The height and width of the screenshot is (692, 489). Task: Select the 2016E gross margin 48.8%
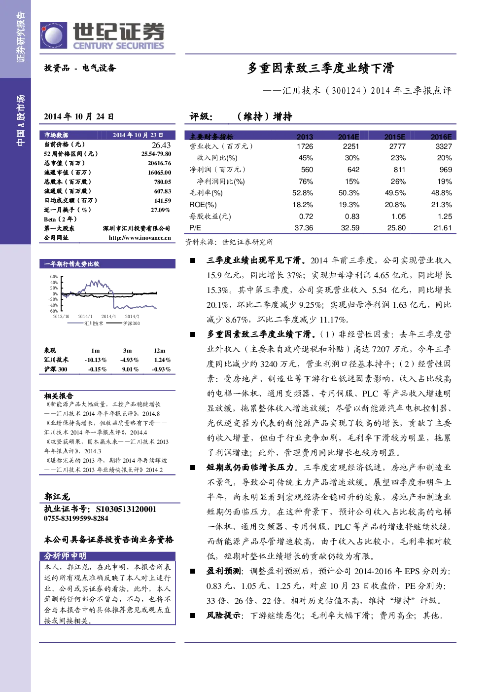pos(442,193)
